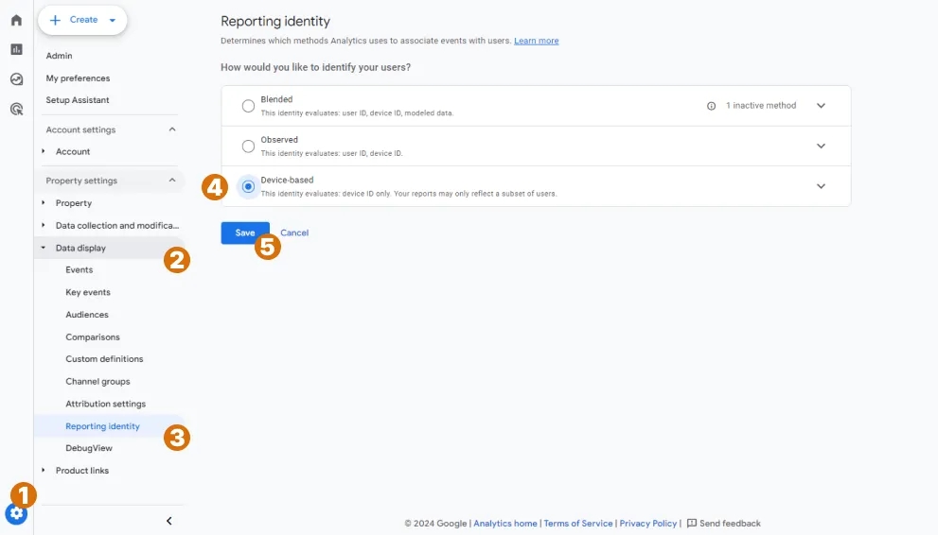Select the Observed identity radio button

(x=248, y=147)
